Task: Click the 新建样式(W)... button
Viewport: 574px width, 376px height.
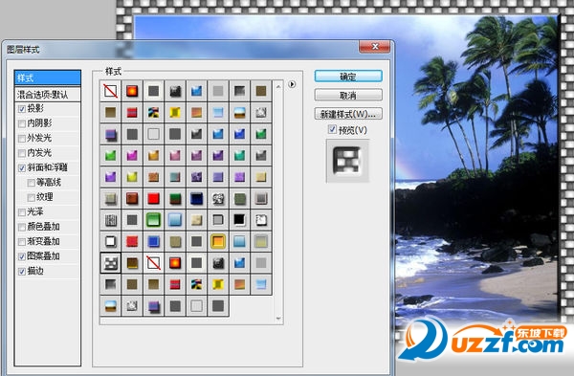Action: [x=348, y=114]
